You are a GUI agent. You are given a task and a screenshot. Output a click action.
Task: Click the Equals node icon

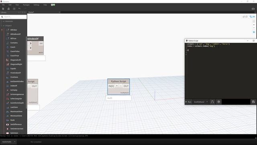(x=8, y=68)
